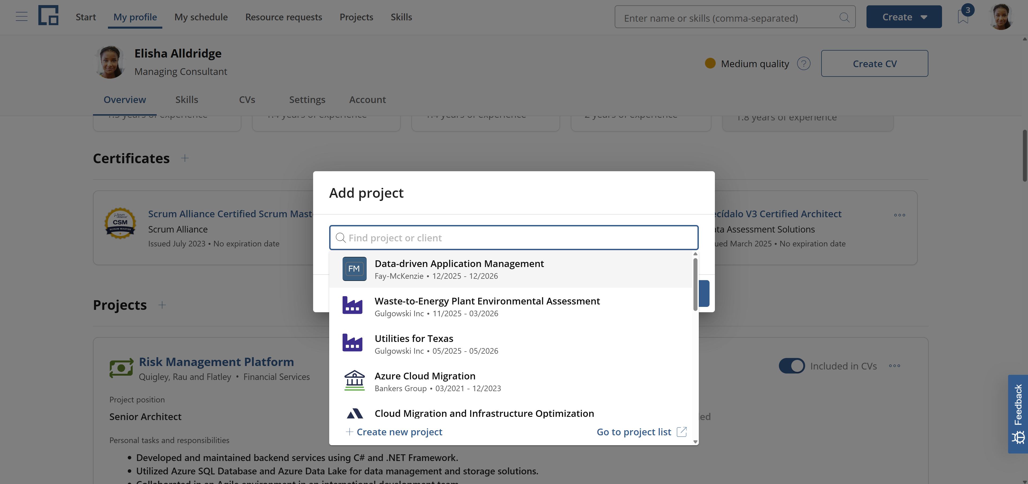Open Projects in top navigation
This screenshot has height=484, width=1028.
click(x=356, y=17)
